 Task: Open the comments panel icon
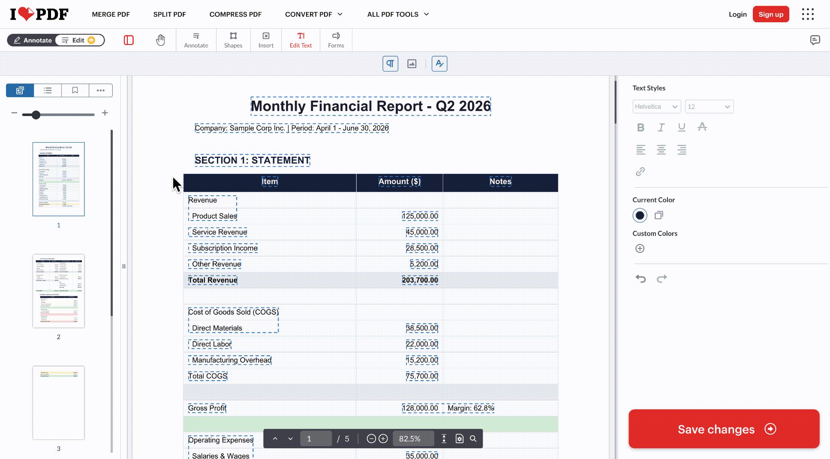(815, 40)
